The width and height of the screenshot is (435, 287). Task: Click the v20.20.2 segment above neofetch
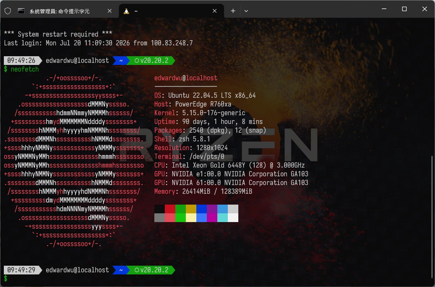[151, 60]
